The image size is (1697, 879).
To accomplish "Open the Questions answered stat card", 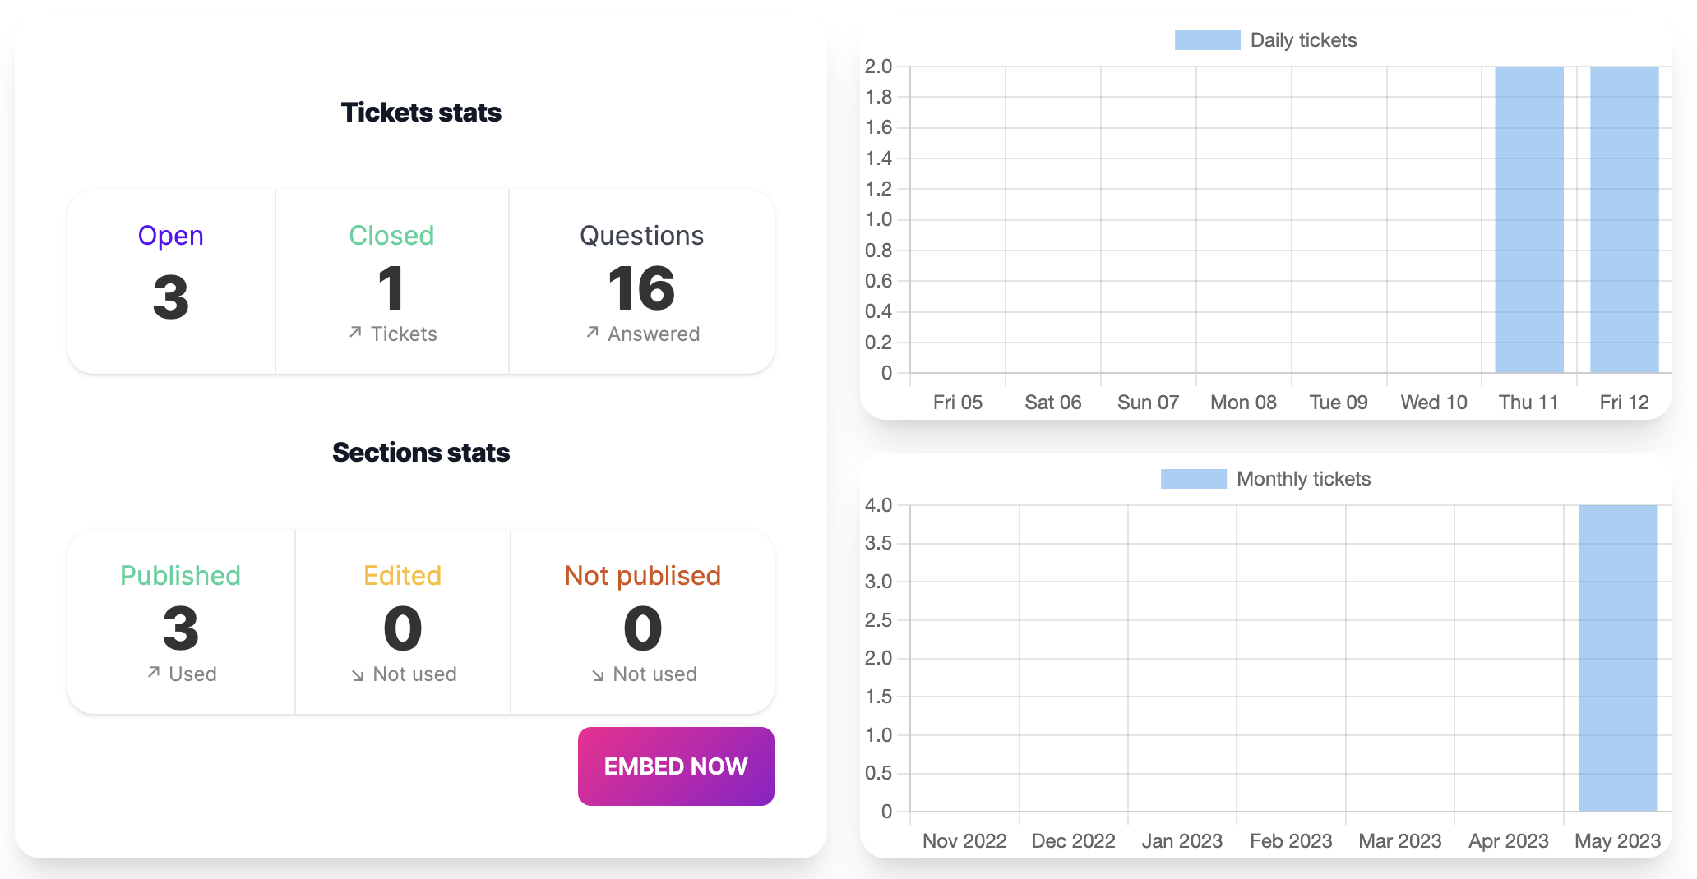I will click(641, 282).
